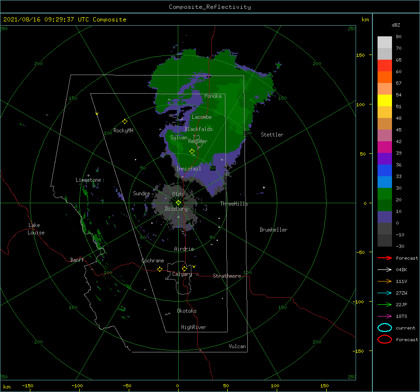Screen dimensions: 420x392
Task: Select the slate-purple 10 dBZ swatch
Action: [x=385, y=217]
